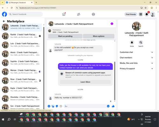Viewport: 159px width, 127px height.
Task: Click the shield icon in scam warning
Action: tap(62, 74)
